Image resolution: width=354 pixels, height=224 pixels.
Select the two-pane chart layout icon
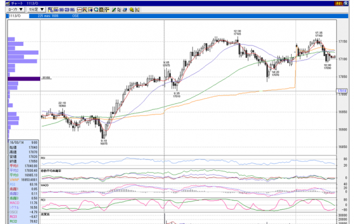tap(56, 10)
